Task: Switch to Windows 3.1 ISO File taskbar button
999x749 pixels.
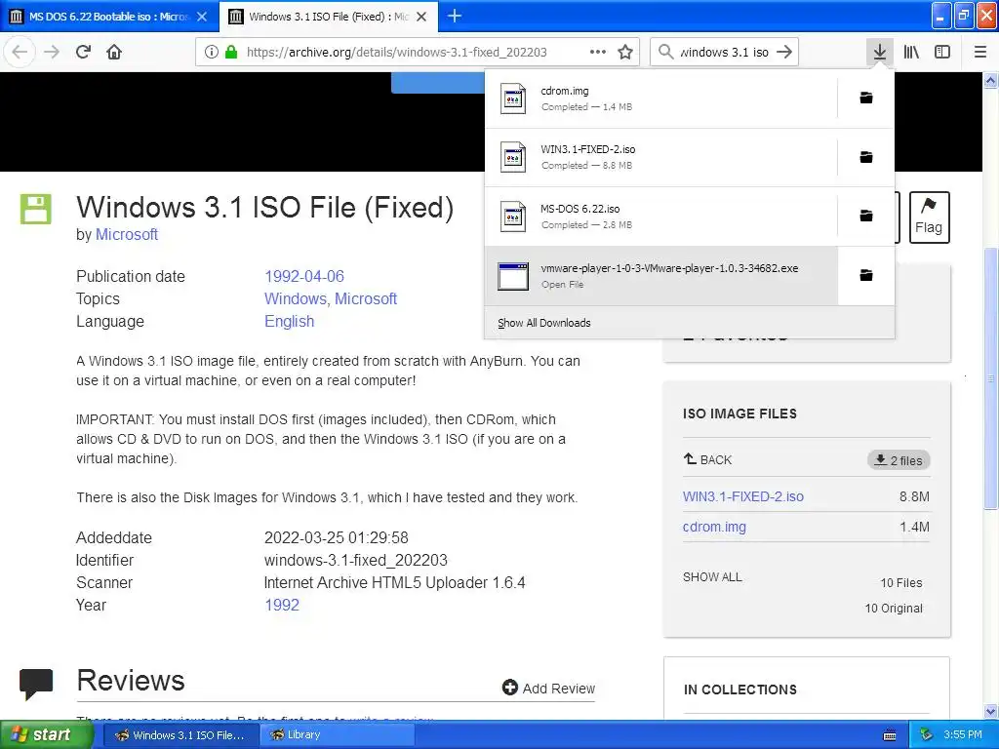Action: point(180,735)
